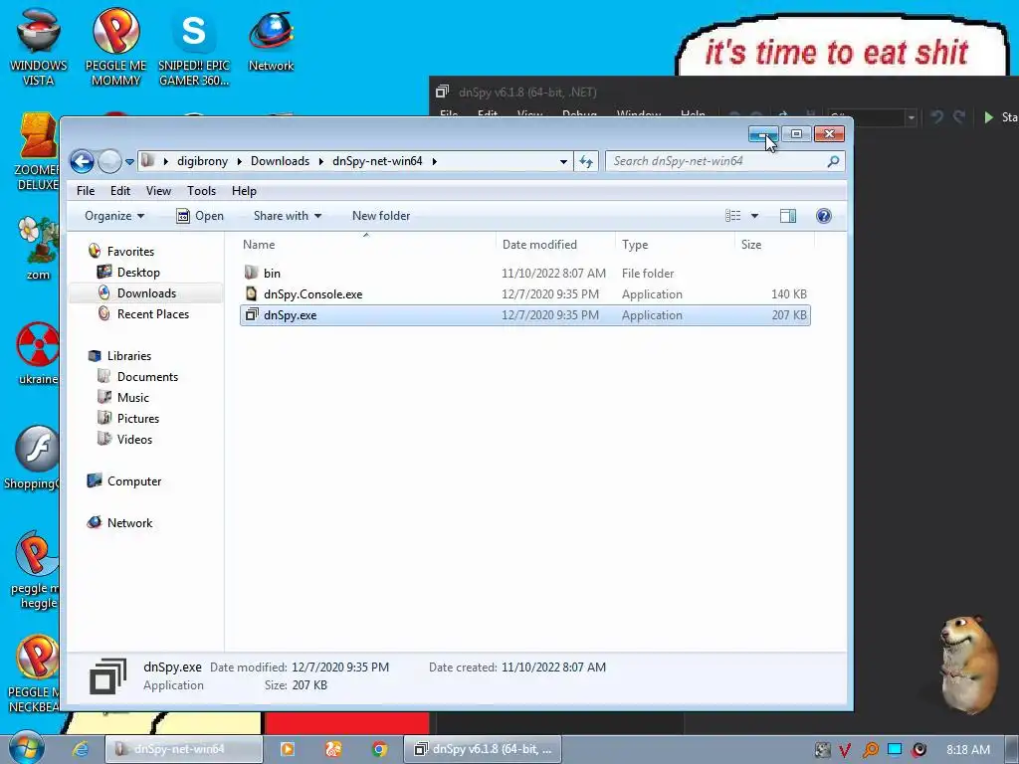
Task: Open the View menu in Explorer
Action: click(158, 191)
